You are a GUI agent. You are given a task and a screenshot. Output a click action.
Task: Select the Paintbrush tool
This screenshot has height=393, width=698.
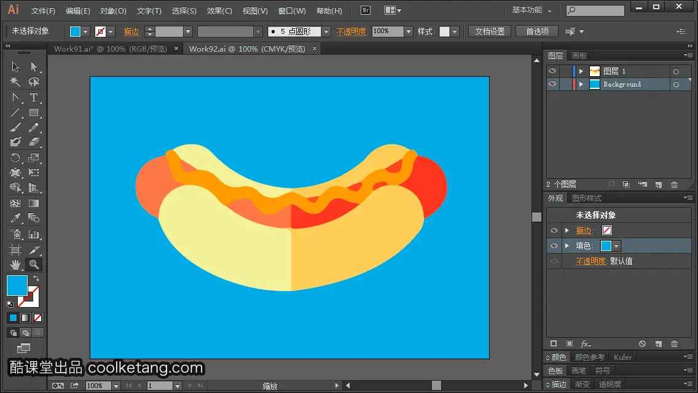(x=15, y=127)
